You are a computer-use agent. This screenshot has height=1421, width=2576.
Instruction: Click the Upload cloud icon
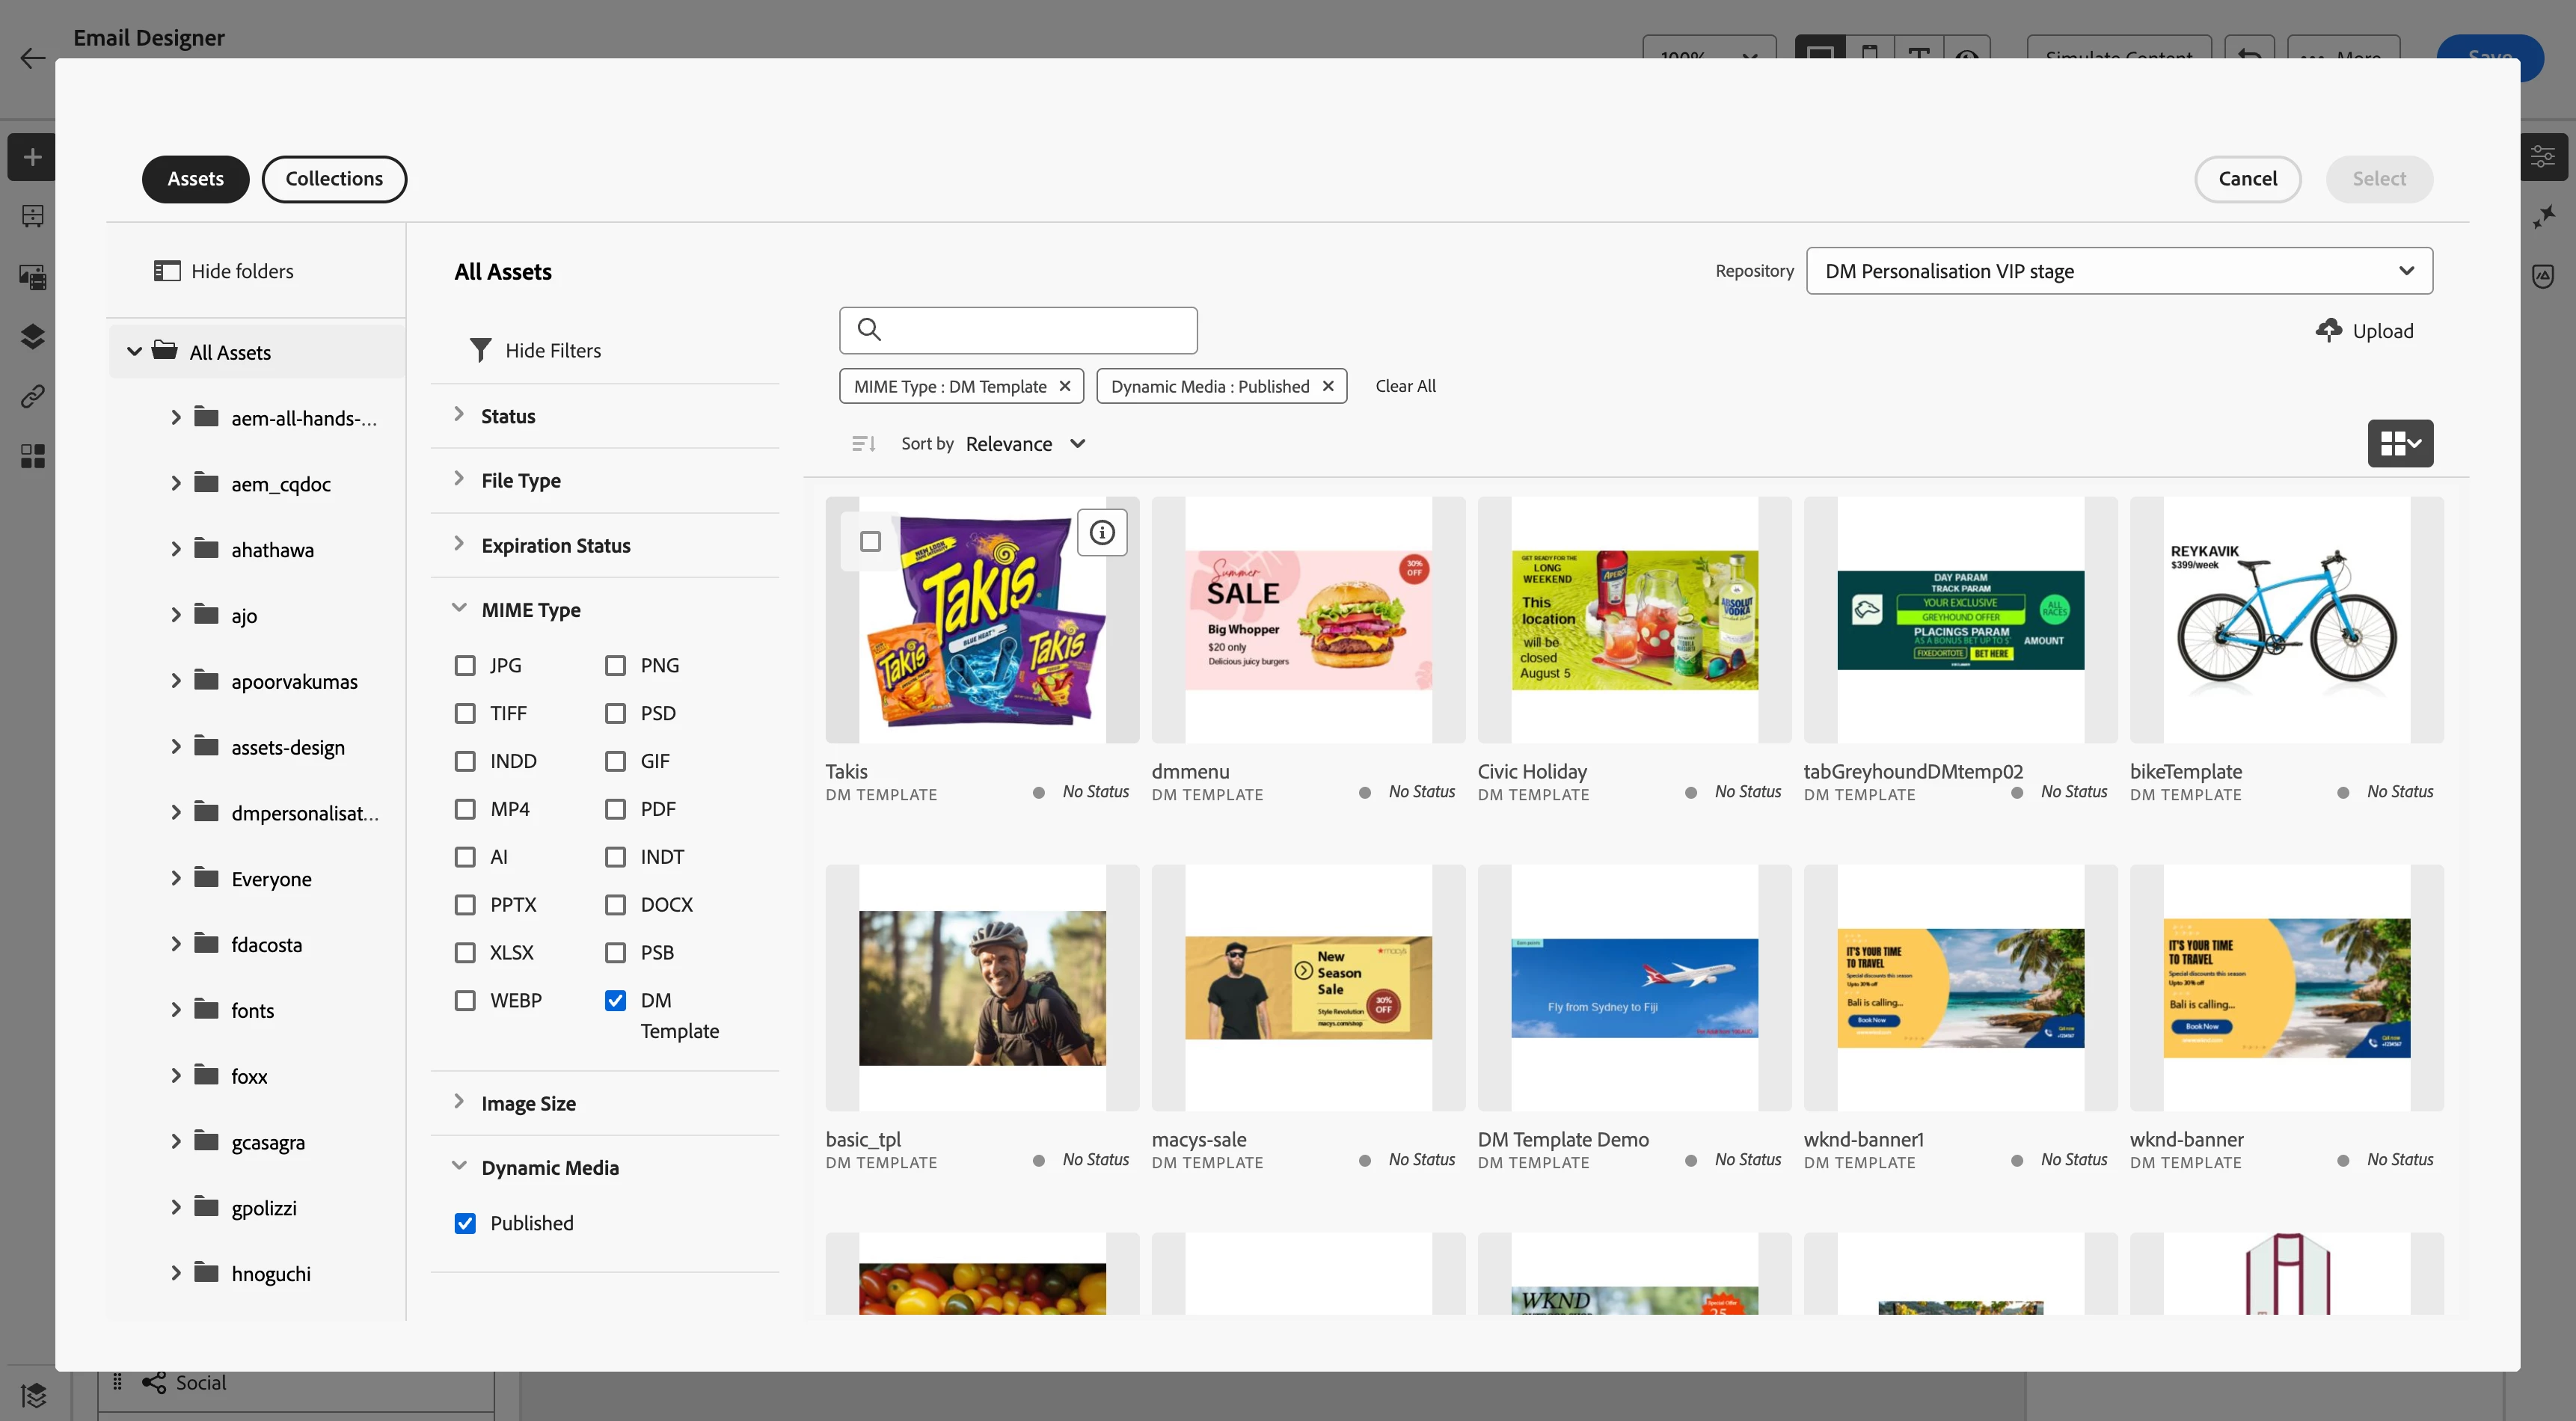coord(2328,331)
